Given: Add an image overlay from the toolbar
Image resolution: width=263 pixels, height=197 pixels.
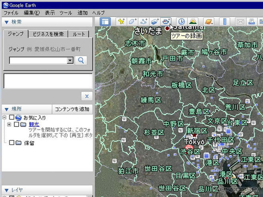Looking at the screenshot, I should [155, 22].
